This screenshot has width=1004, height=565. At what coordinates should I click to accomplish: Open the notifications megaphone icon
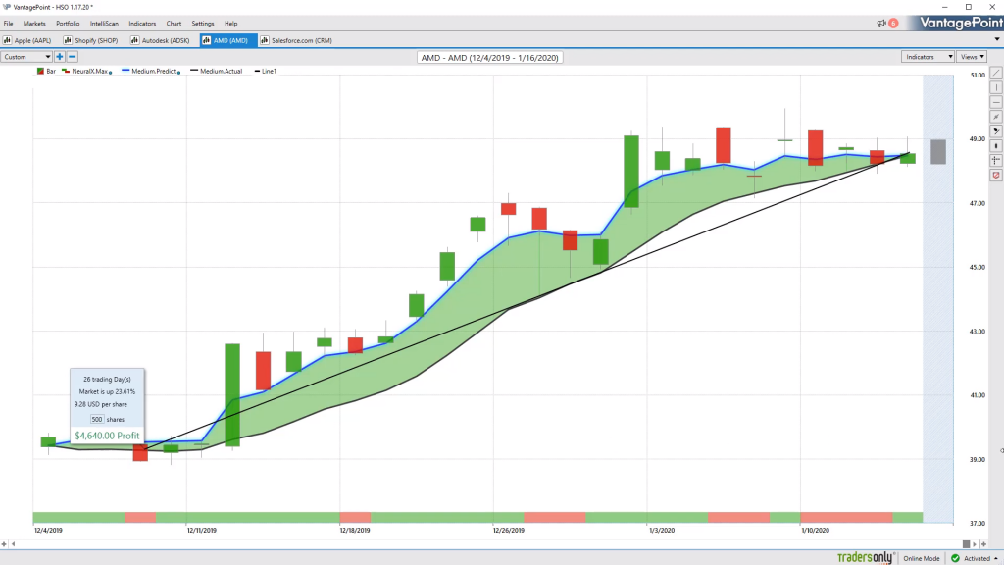[x=881, y=24]
